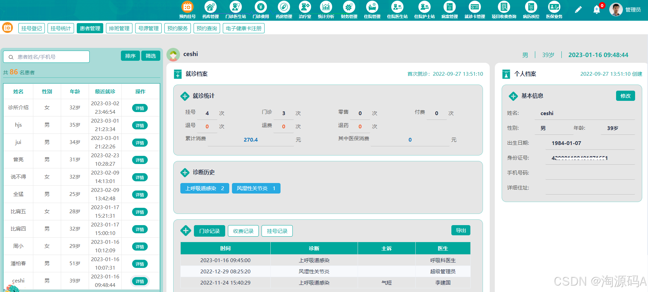Open the 统计分析 module icon

326,7
